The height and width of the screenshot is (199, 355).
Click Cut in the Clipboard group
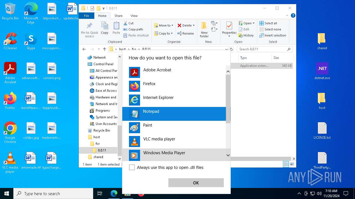tap(128, 23)
